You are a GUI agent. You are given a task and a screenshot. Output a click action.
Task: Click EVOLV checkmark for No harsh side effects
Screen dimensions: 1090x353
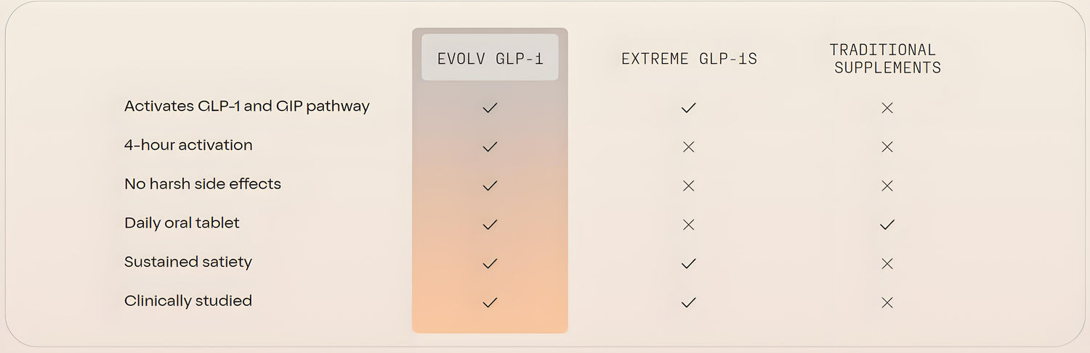pos(490,186)
